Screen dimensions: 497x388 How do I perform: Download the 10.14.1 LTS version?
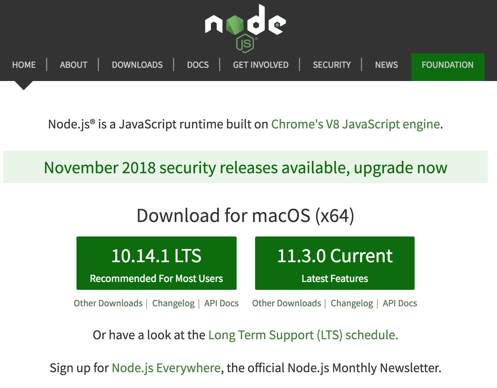point(157,263)
